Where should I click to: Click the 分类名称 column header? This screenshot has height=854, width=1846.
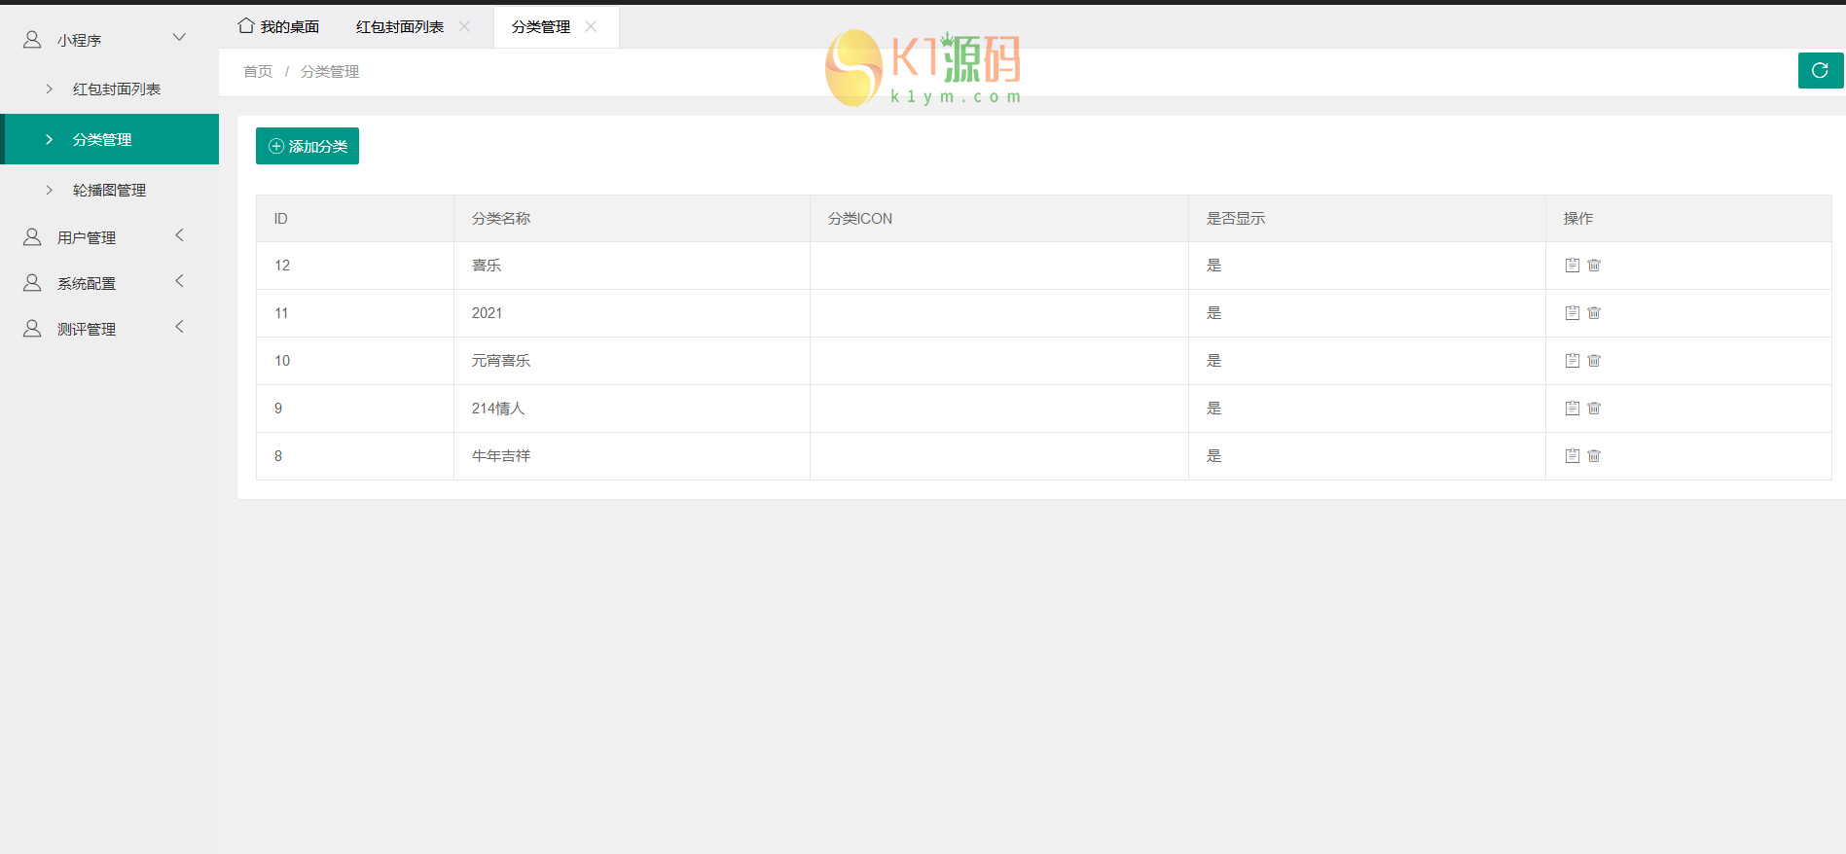coord(632,219)
